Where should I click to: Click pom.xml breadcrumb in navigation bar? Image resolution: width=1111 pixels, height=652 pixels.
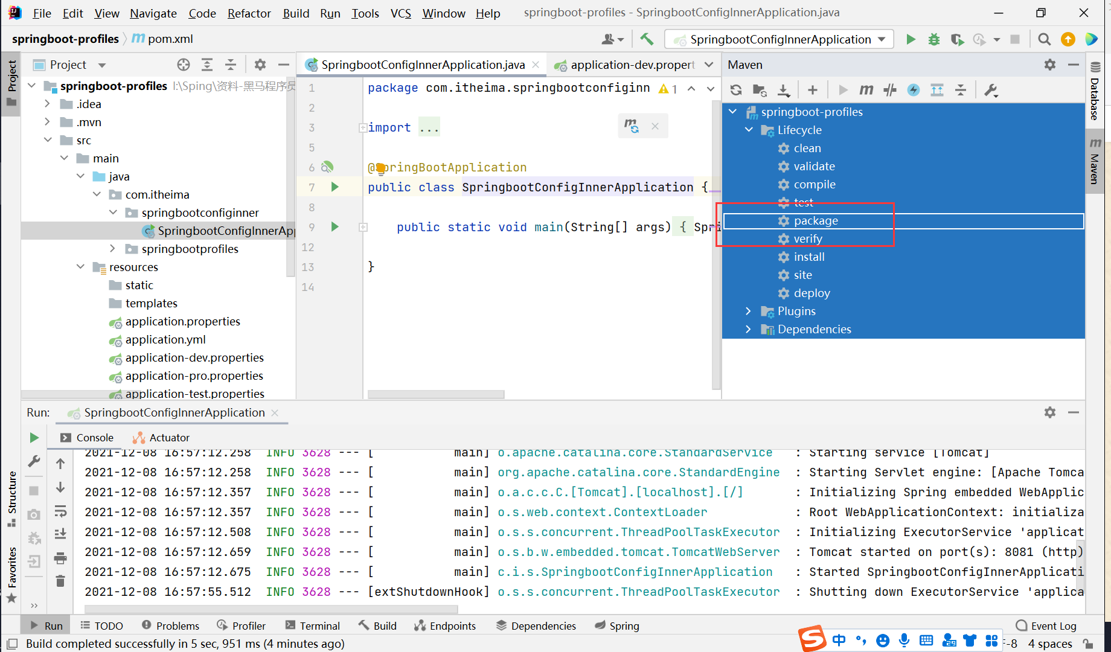pyautogui.click(x=163, y=39)
